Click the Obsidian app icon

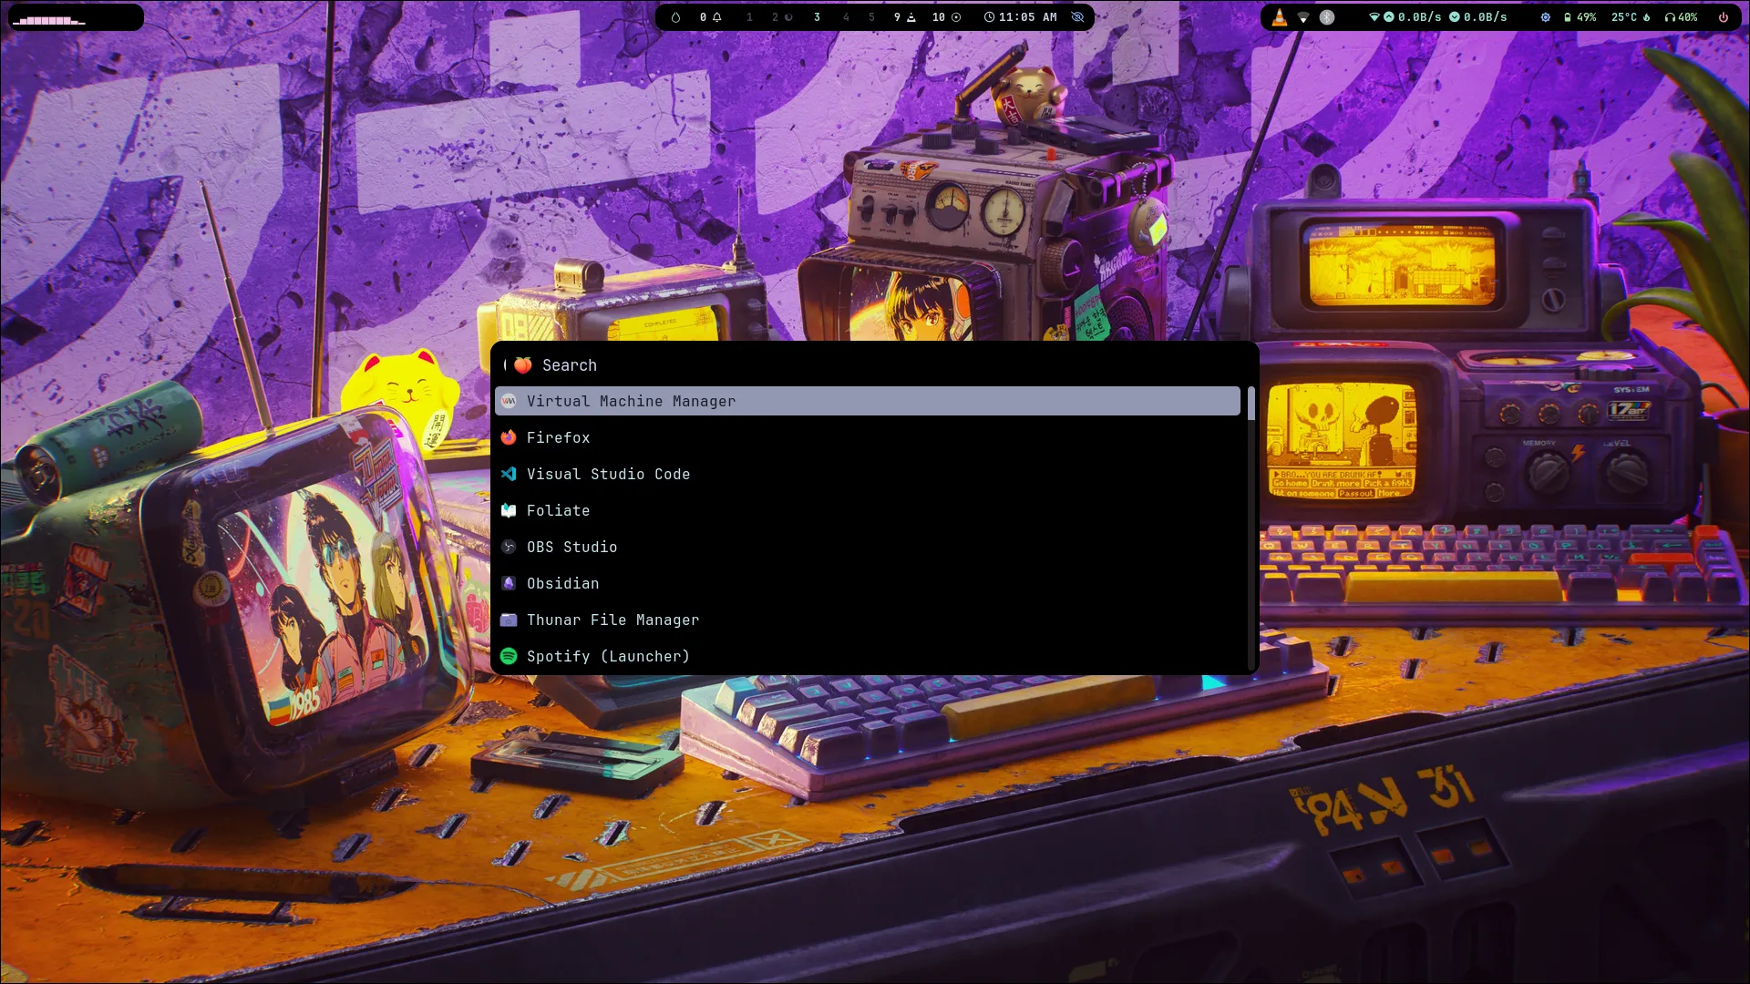click(x=509, y=583)
